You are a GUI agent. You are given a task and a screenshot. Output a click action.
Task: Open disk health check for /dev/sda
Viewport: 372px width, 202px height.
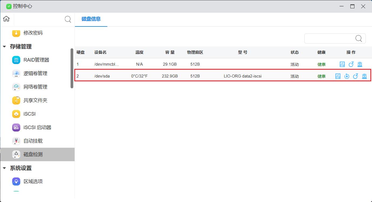tap(338, 76)
